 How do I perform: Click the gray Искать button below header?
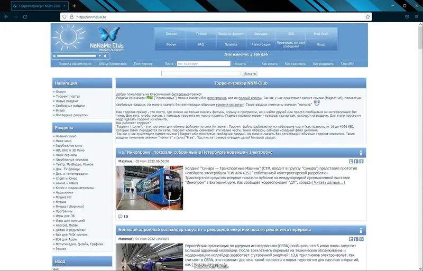[x=249, y=73]
